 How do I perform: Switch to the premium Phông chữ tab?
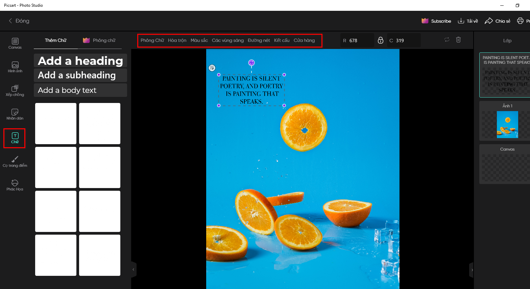[x=99, y=40]
